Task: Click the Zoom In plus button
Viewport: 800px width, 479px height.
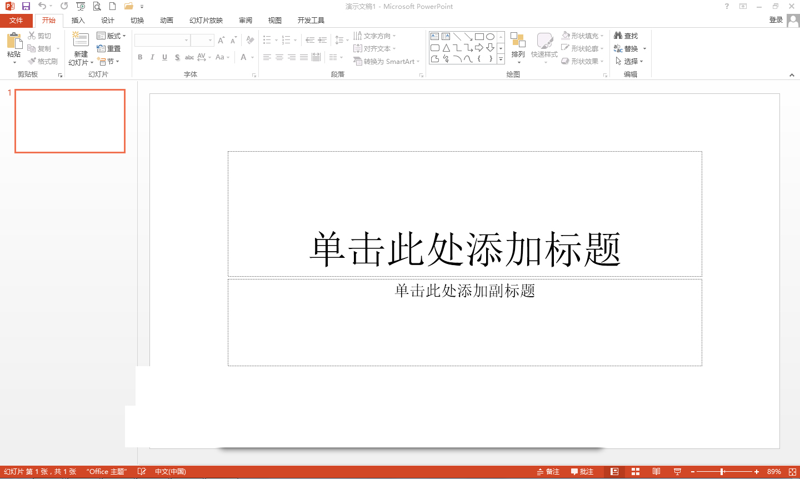Action: 756,472
